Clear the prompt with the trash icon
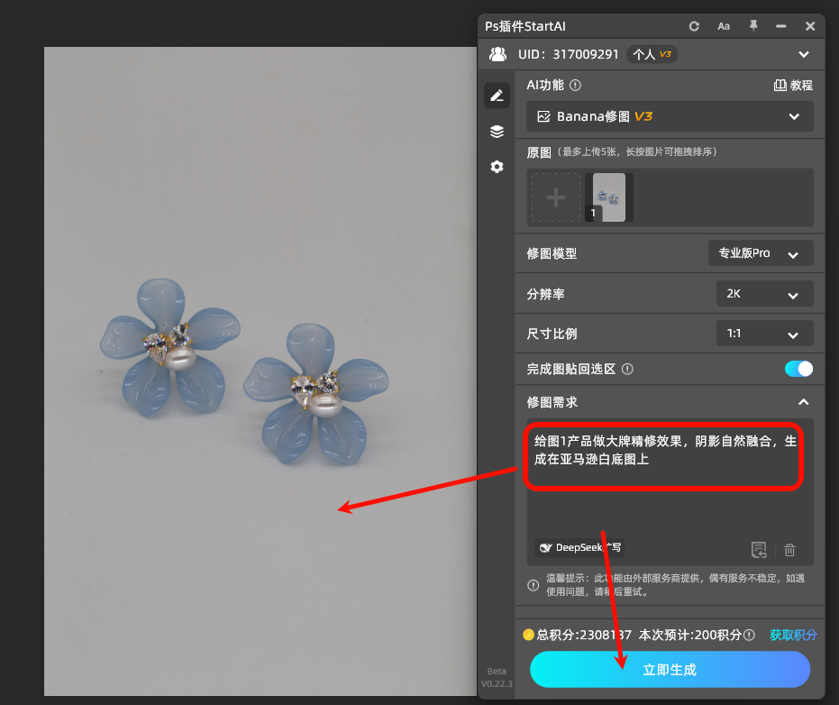Image resolution: width=839 pixels, height=705 pixels. click(x=789, y=550)
